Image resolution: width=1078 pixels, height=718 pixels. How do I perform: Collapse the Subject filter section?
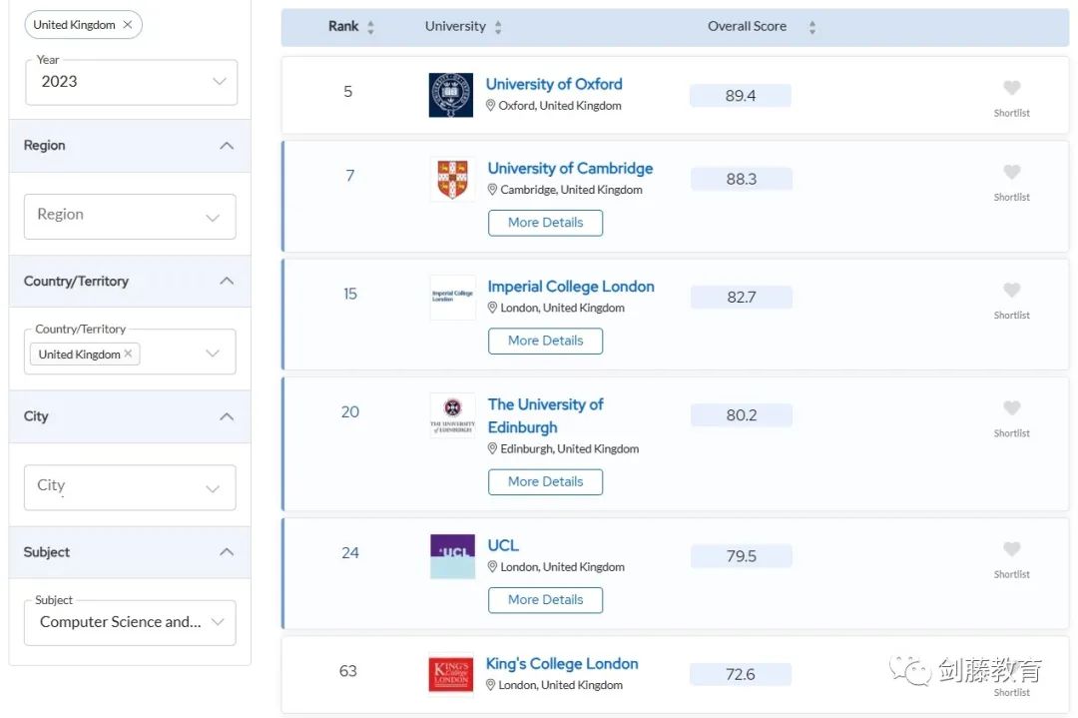pyautogui.click(x=227, y=552)
